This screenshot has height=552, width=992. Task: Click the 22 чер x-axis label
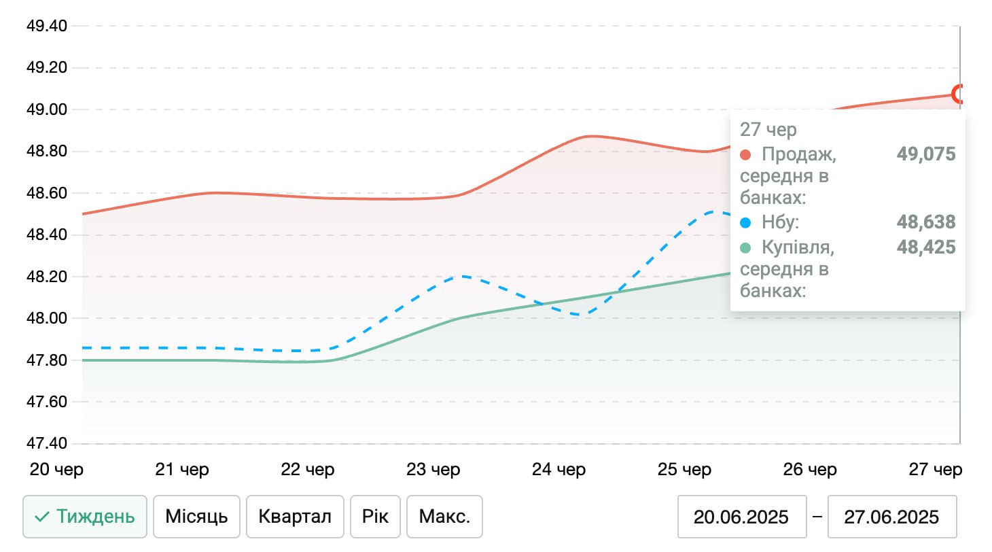[x=307, y=470]
